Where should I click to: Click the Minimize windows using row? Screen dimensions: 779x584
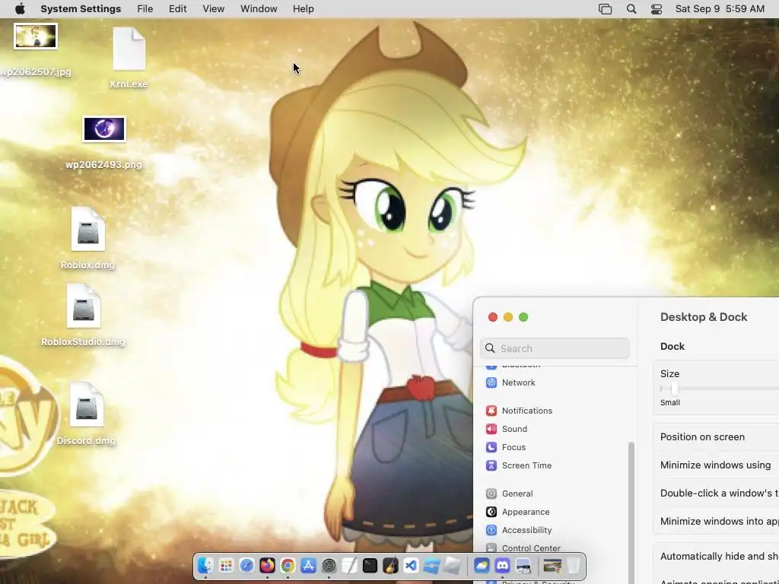717,465
